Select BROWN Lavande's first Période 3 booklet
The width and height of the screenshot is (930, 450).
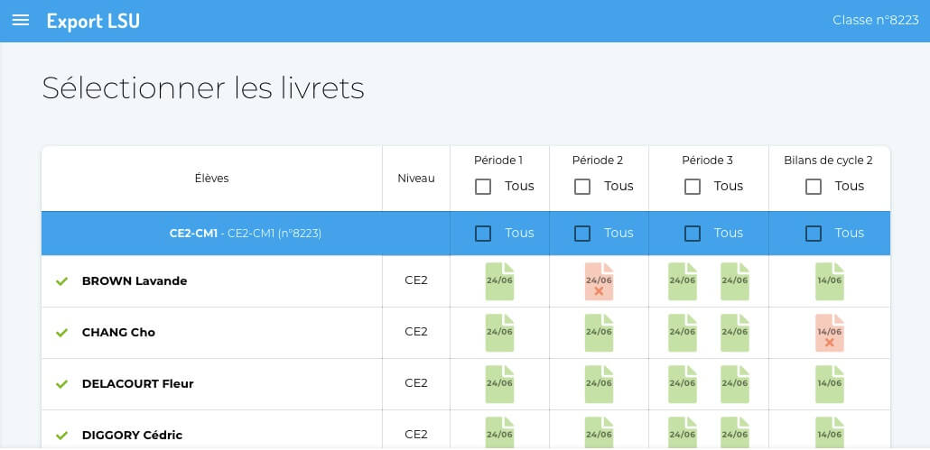[682, 281]
